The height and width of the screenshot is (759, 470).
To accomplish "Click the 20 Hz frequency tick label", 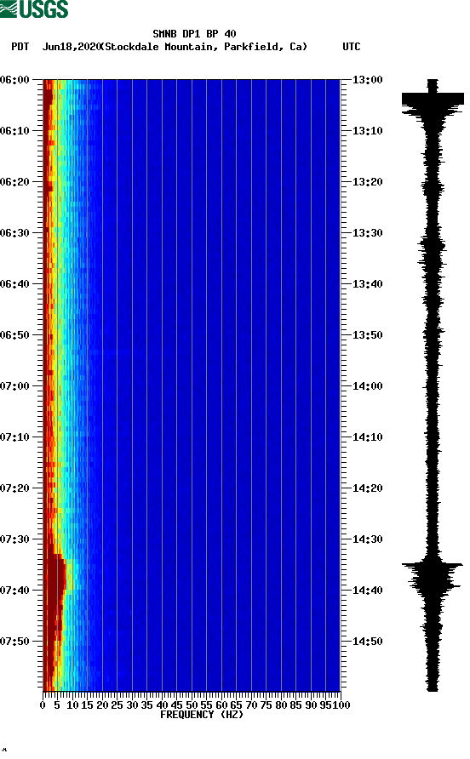I will [x=102, y=705].
